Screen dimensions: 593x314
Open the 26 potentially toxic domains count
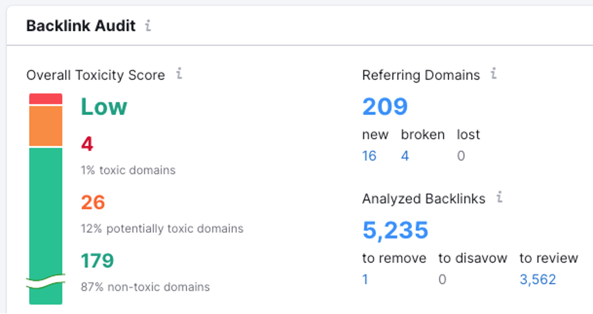tap(93, 202)
